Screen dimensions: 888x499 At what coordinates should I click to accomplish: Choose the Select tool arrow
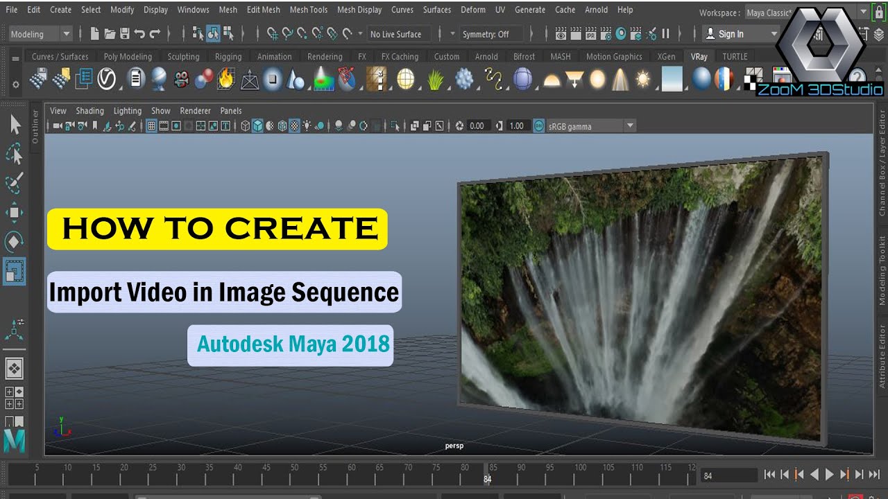point(15,125)
